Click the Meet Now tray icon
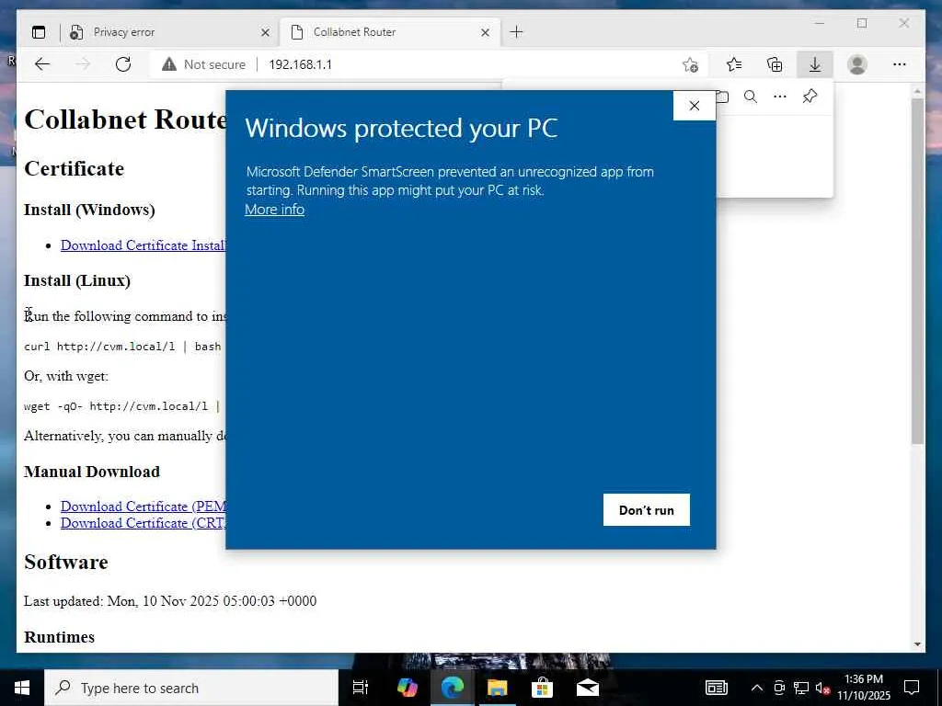942x706 pixels. (779, 688)
